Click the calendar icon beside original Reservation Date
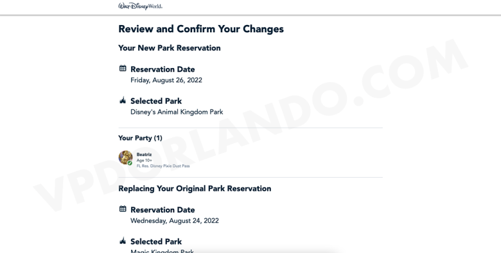 coord(123,209)
